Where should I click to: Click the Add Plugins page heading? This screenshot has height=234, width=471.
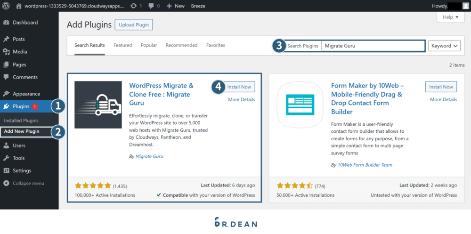[x=89, y=24]
